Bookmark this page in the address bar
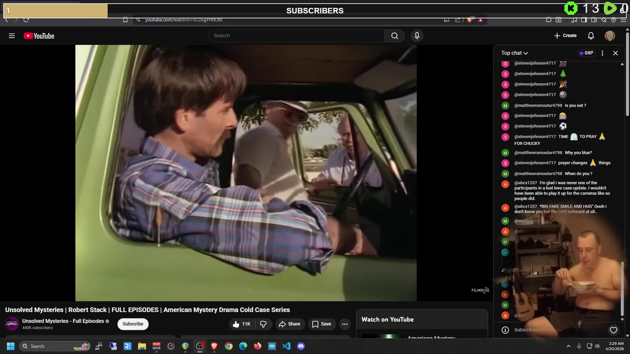The width and height of the screenshot is (630, 354). [x=125, y=20]
